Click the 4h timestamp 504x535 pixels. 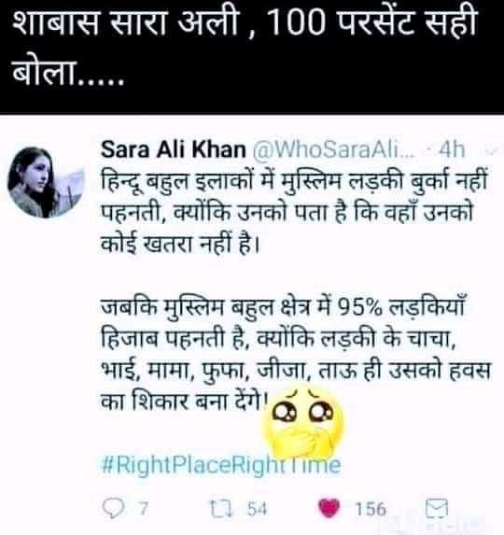pos(452,149)
